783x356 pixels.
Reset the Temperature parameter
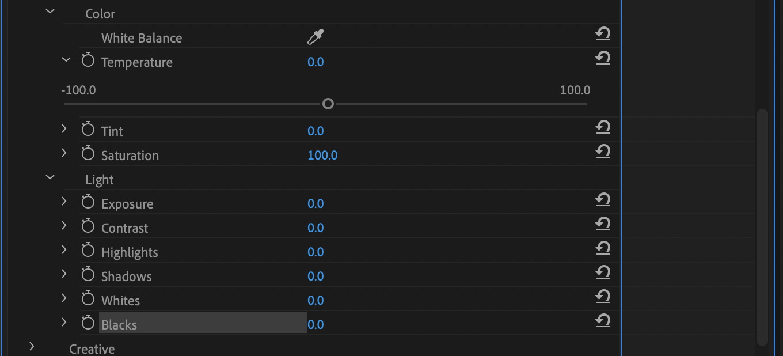603,58
